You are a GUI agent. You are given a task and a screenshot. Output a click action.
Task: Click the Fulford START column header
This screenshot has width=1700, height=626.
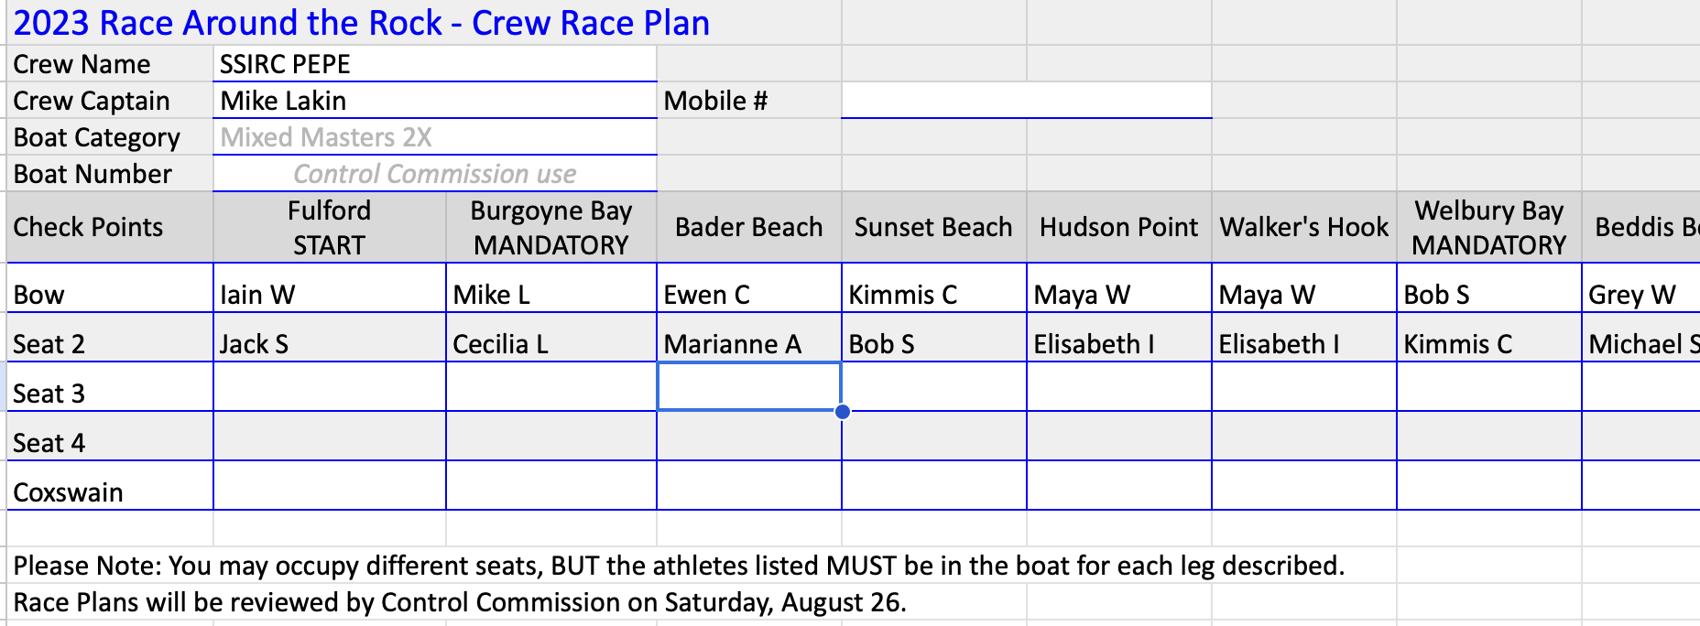coord(330,227)
